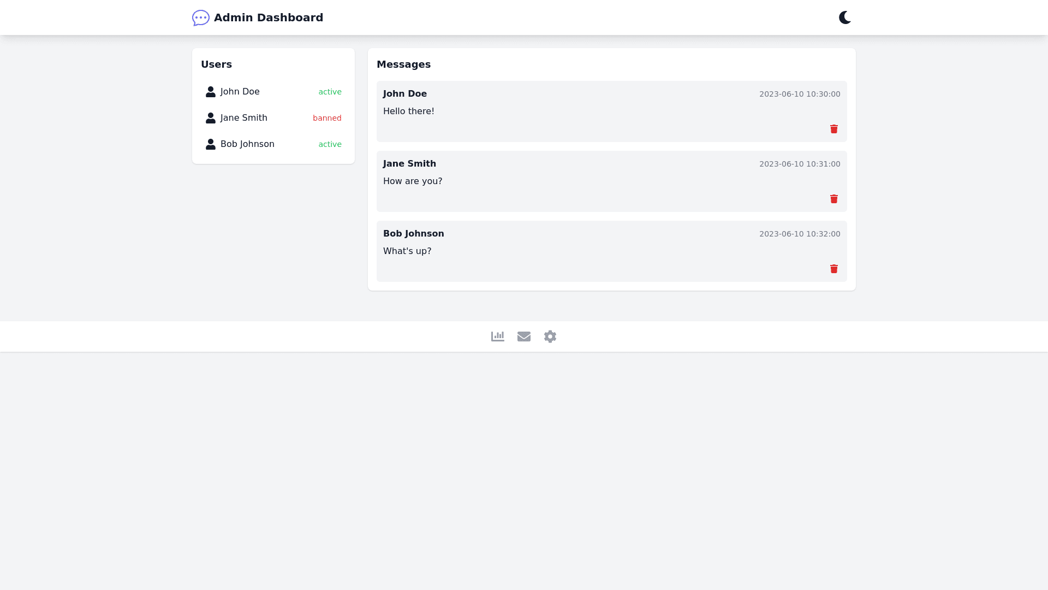Screen dimensions: 1048x590
Task: Select Jane Smith in the Users list
Action: point(244,118)
